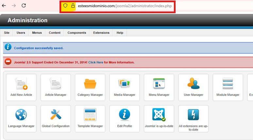Click the Edit Profile info icon

coord(125,115)
